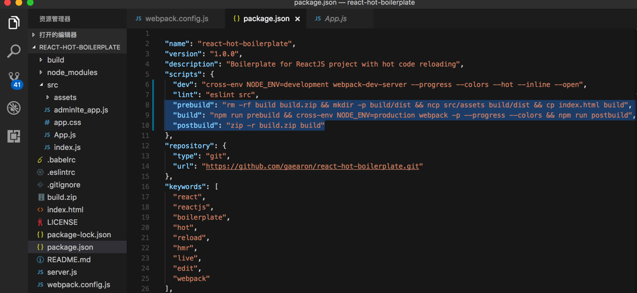This screenshot has height=293, width=637.
Task: Open the Explorer activity bar icon
Action: tap(14, 23)
